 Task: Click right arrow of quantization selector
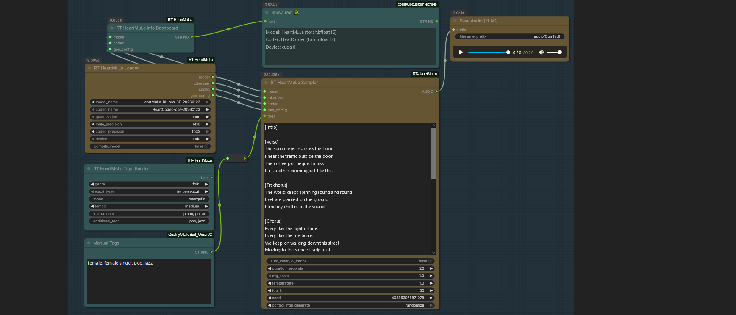coord(207,117)
